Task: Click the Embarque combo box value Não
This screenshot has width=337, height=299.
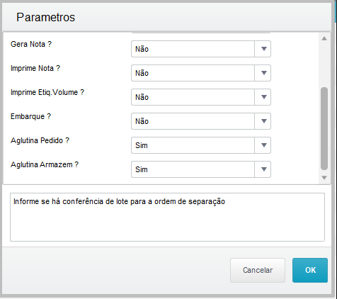Action: pyautogui.click(x=193, y=121)
